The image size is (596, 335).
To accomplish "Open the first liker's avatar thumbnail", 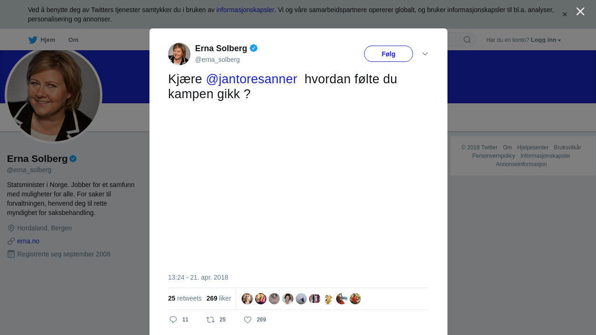I will coord(247,299).
